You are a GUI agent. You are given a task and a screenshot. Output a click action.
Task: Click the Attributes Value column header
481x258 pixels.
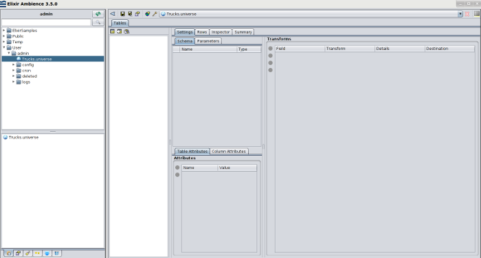pos(237,167)
